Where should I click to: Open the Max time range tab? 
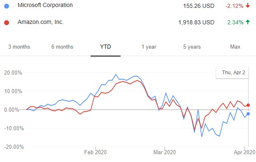[235, 47]
